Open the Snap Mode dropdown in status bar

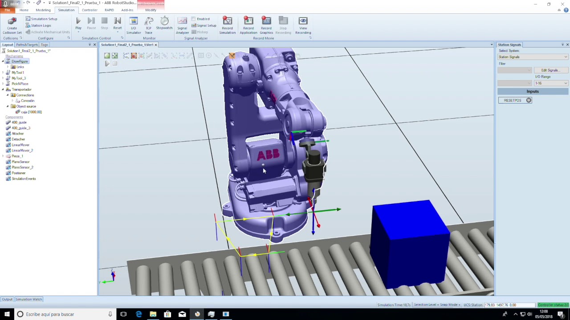[450, 305]
